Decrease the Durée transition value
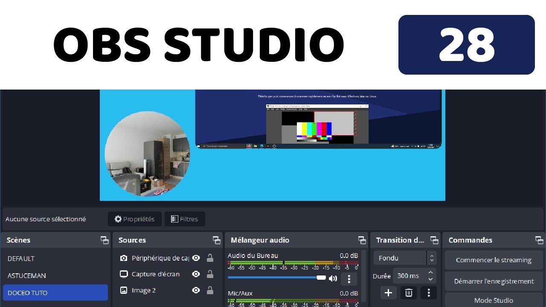 point(430,279)
